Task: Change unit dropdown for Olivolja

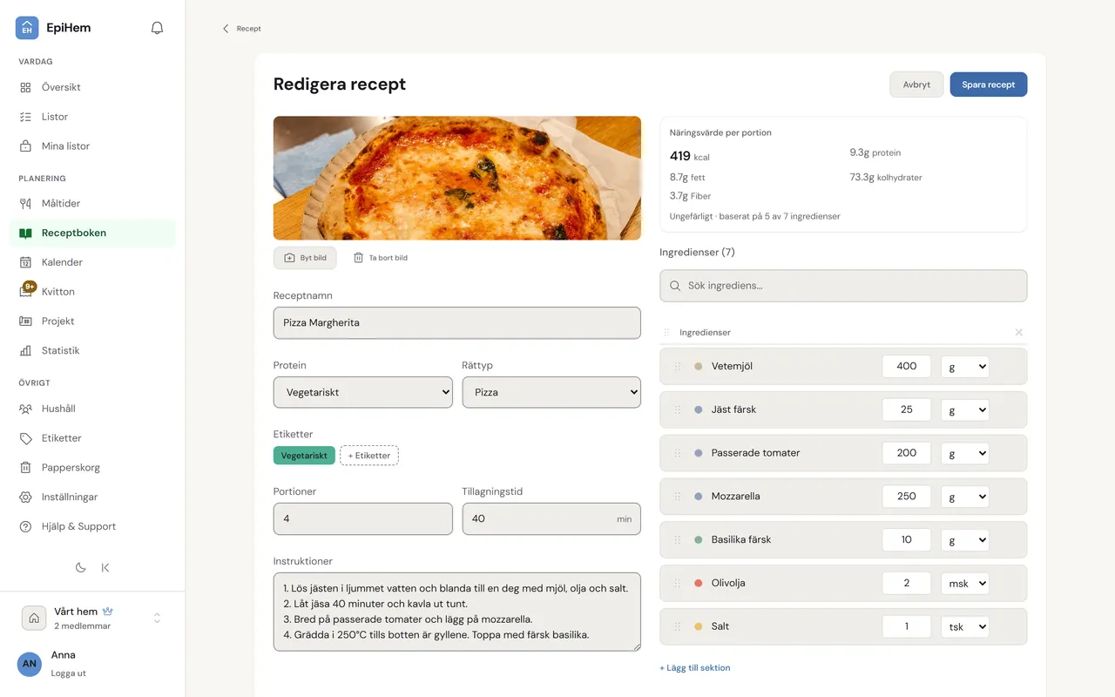Action: pyautogui.click(x=965, y=583)
